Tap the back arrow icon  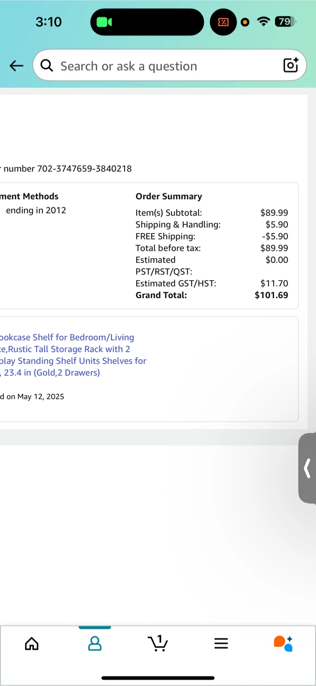pos(16,66)
